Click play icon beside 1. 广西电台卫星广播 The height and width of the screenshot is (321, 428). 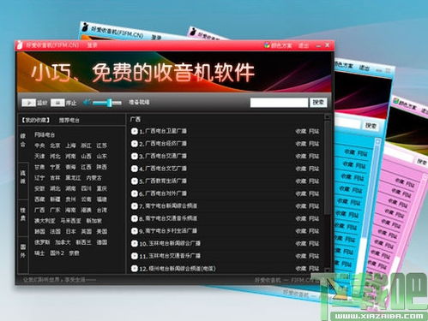tap(135, 131)
